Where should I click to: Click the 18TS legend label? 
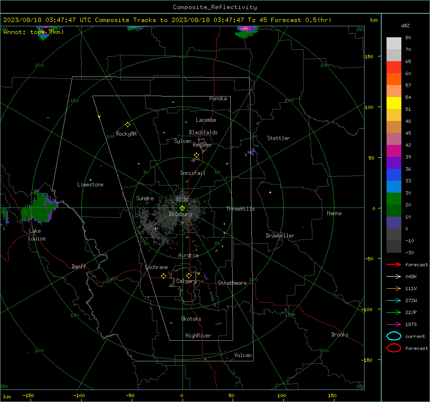411,325
